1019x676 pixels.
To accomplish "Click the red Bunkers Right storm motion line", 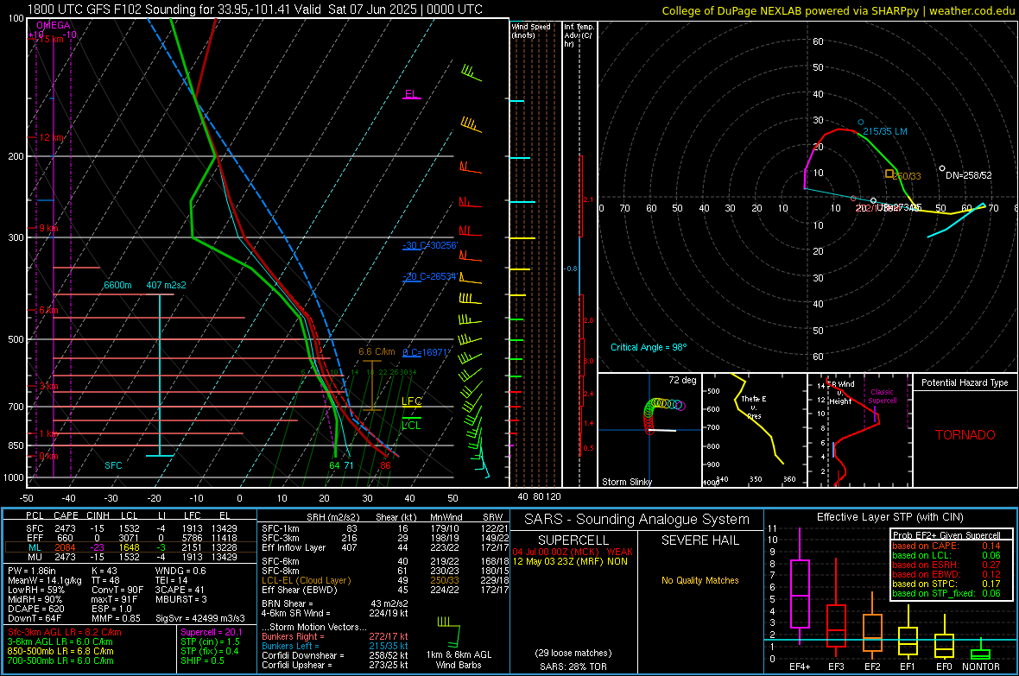I will [x=335, y=636].
